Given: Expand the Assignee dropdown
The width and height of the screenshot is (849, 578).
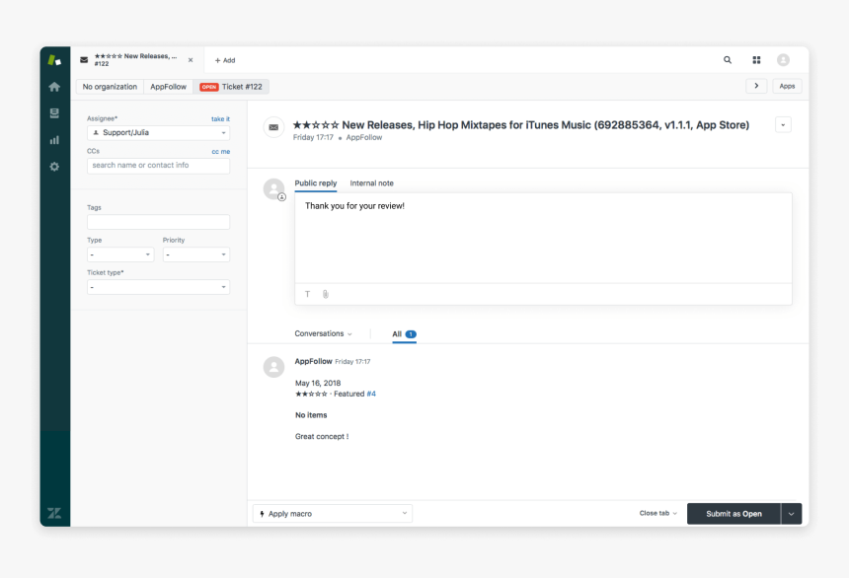Looking at the screenshot, I should [158, 132].
